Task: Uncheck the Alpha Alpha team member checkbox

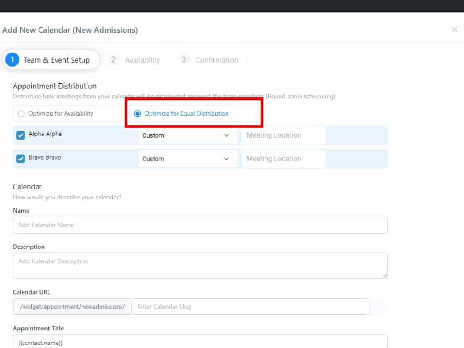Action: pyautogui.click(x=20, y=135)
